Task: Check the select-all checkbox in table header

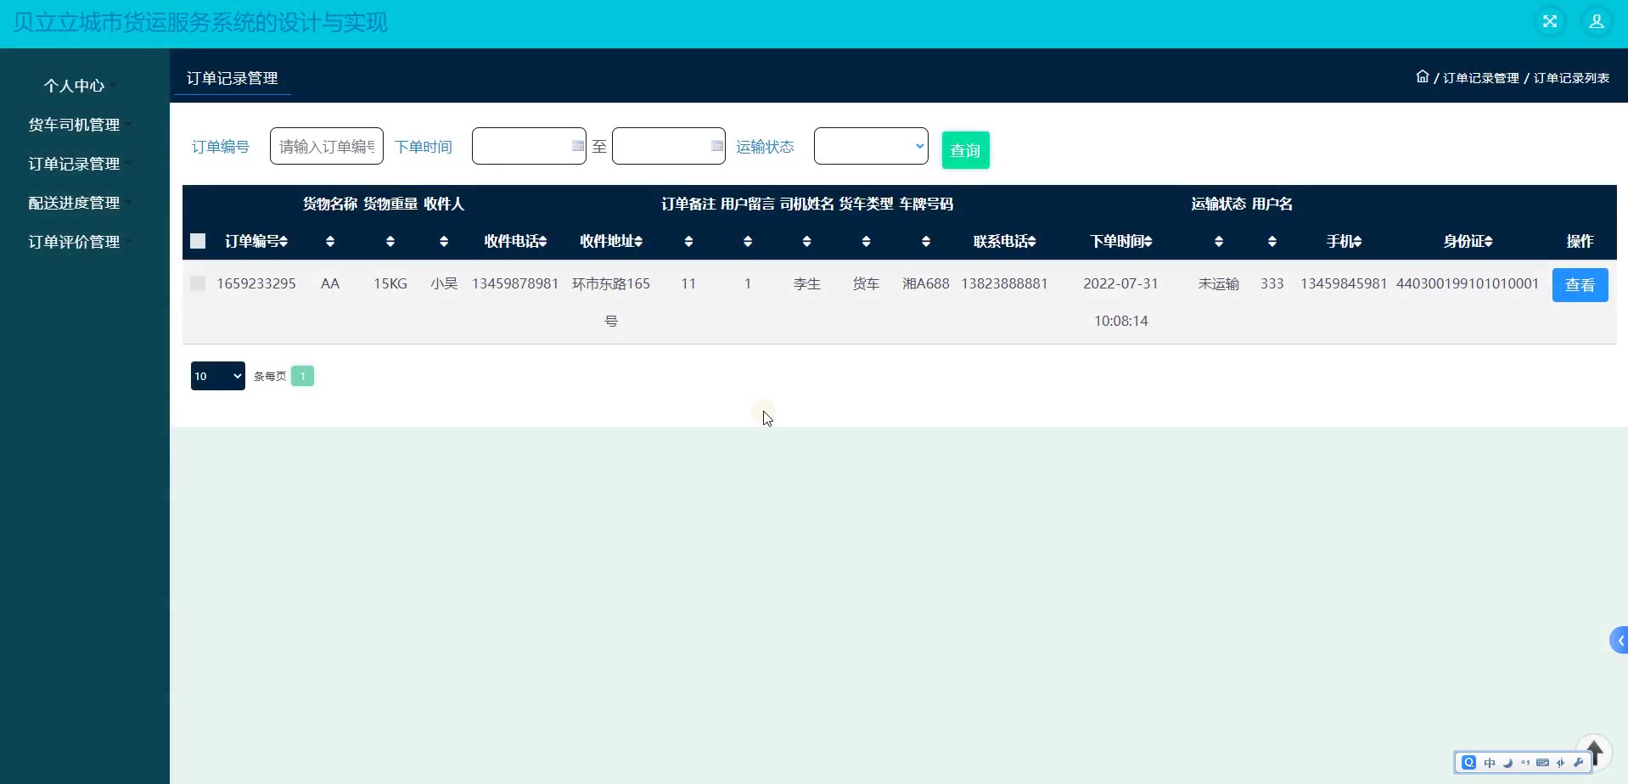Action: (198, 241)
